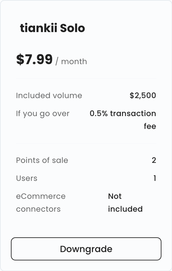Viewport: 172px width, 271px height.
Task: Click the $7.99 price amount
Action: click(x=34, y=59)
